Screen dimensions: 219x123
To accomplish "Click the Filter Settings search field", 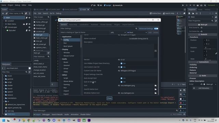I will pyautogui.click(x=98, y=29).
